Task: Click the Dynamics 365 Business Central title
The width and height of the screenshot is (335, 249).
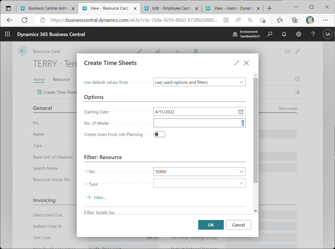Action: (x=51, y=34)
